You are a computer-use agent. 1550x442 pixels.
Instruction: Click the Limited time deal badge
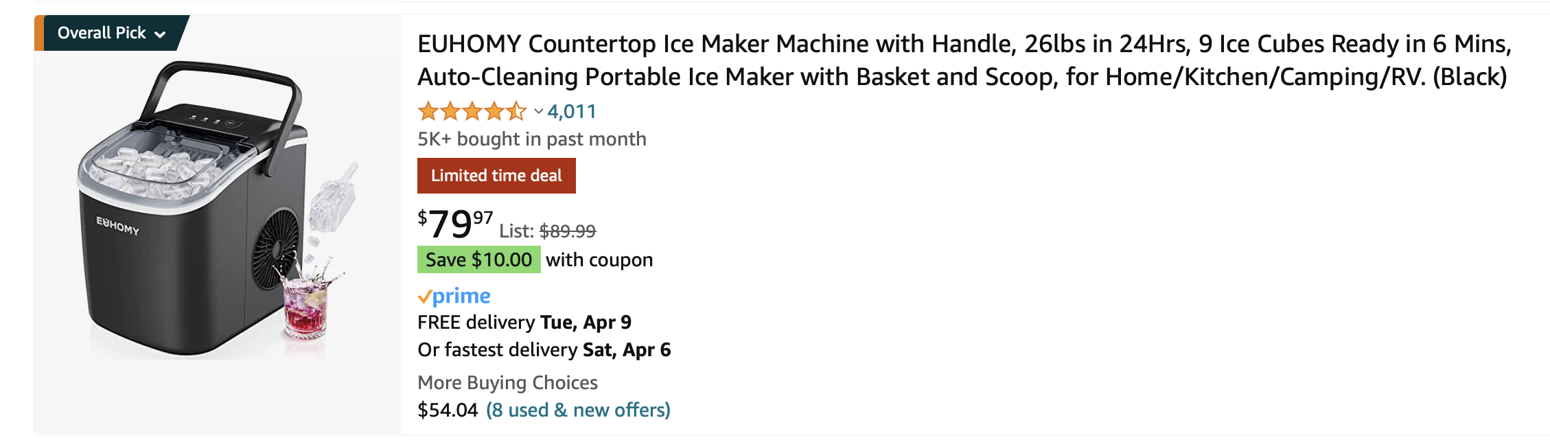[496, 175]
